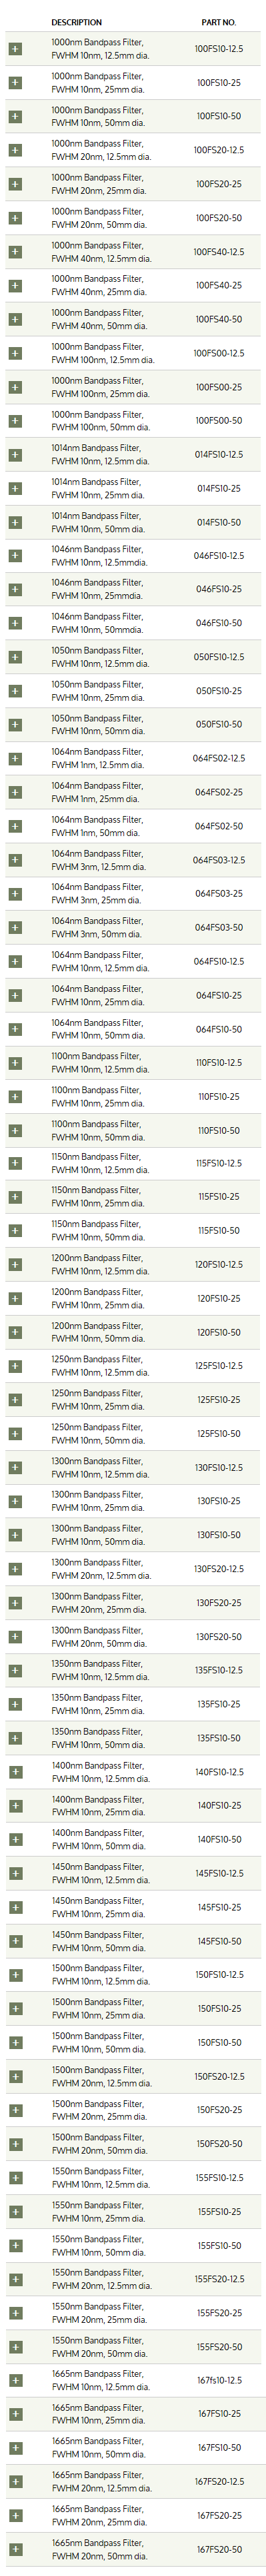This screenshot has height=2576, width=266.
Task: Expand the 064FS02-12.5 filter row
Action: pyautogui.click(x=14, y=759)
